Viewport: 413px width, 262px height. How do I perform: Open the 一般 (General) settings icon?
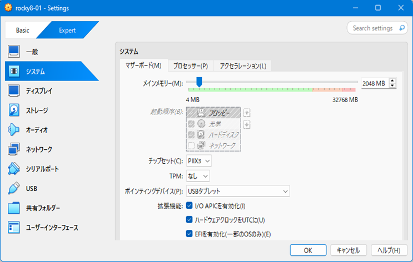(14, 52)
